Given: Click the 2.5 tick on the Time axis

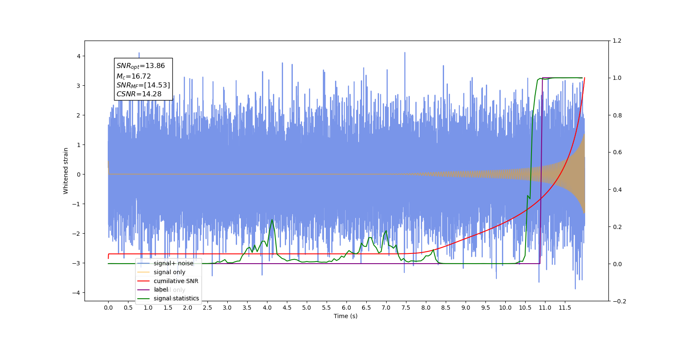Looking at the screenshot, I should pyautogui.click(x=207, y=308).
